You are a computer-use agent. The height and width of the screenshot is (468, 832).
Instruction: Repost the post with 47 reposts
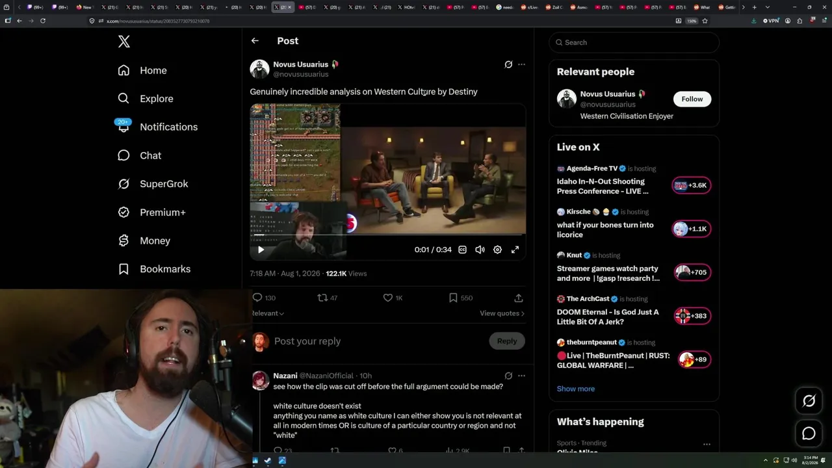pyautogui.click(x=327, y=298)
